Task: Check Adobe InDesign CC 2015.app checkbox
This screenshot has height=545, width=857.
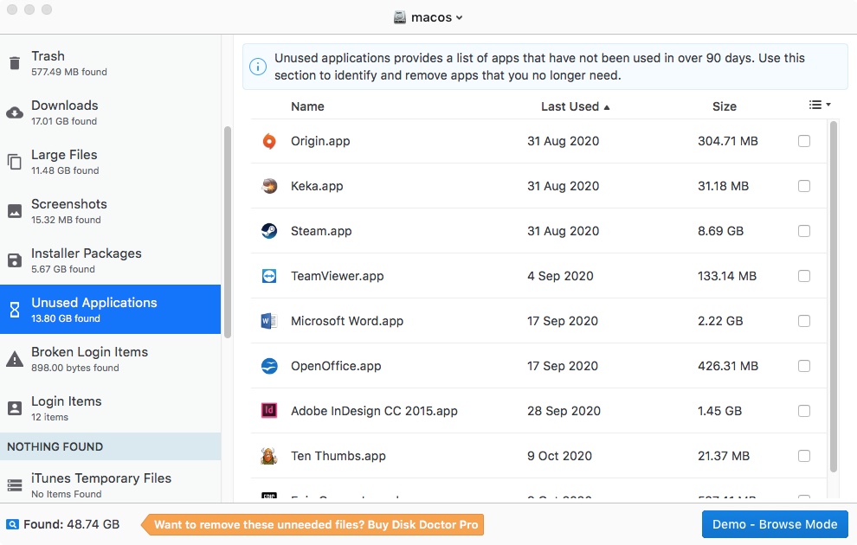Action: (x=804, y=411)
